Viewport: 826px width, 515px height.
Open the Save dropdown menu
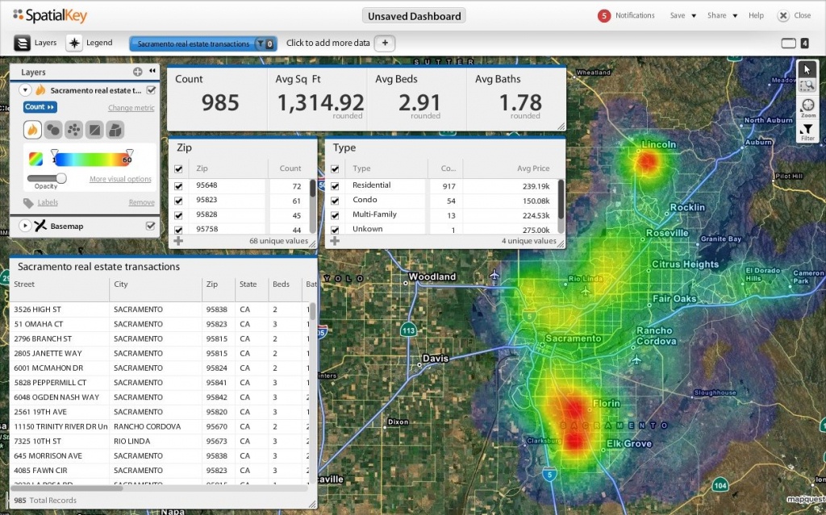[x=682, y=15]
